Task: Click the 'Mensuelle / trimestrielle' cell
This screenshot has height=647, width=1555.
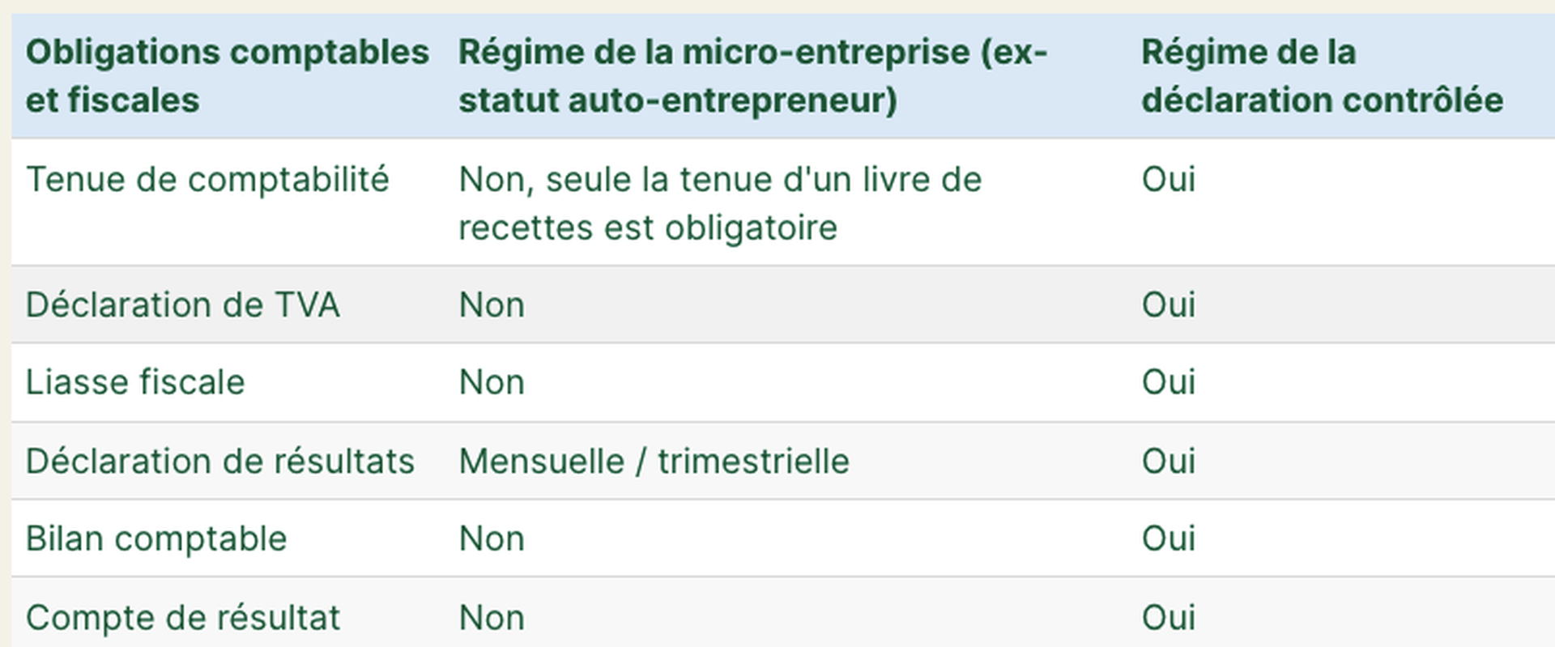Action: [654, 462]
